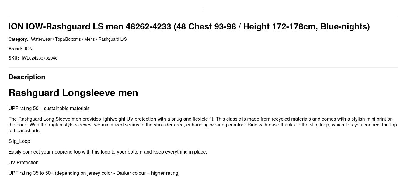Click the ION IOW-Rashguard product title
Image resolution: width=404 pixels, height=190 pixels.
(x=189, y=27)
